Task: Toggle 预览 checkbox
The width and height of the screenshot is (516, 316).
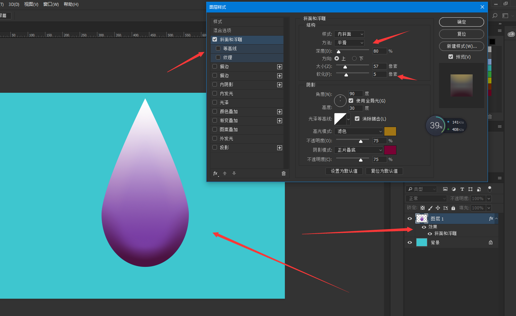Action: (x=451, y=57)
